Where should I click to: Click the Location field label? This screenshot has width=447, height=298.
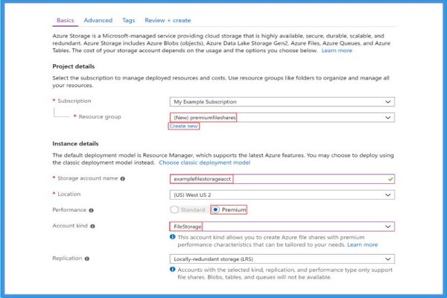69,194
